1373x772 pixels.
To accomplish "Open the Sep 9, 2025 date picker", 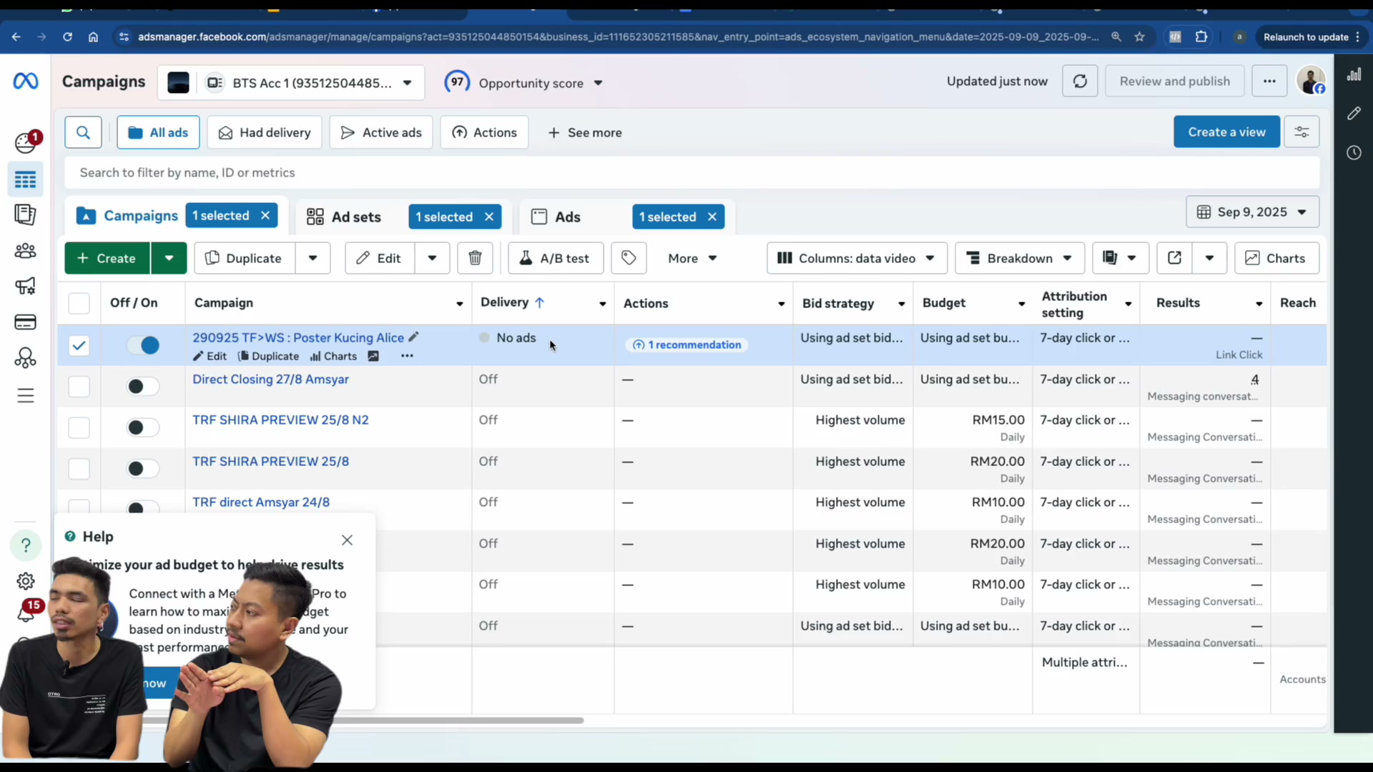I will pyautogui.click(x=1252, y=212).
